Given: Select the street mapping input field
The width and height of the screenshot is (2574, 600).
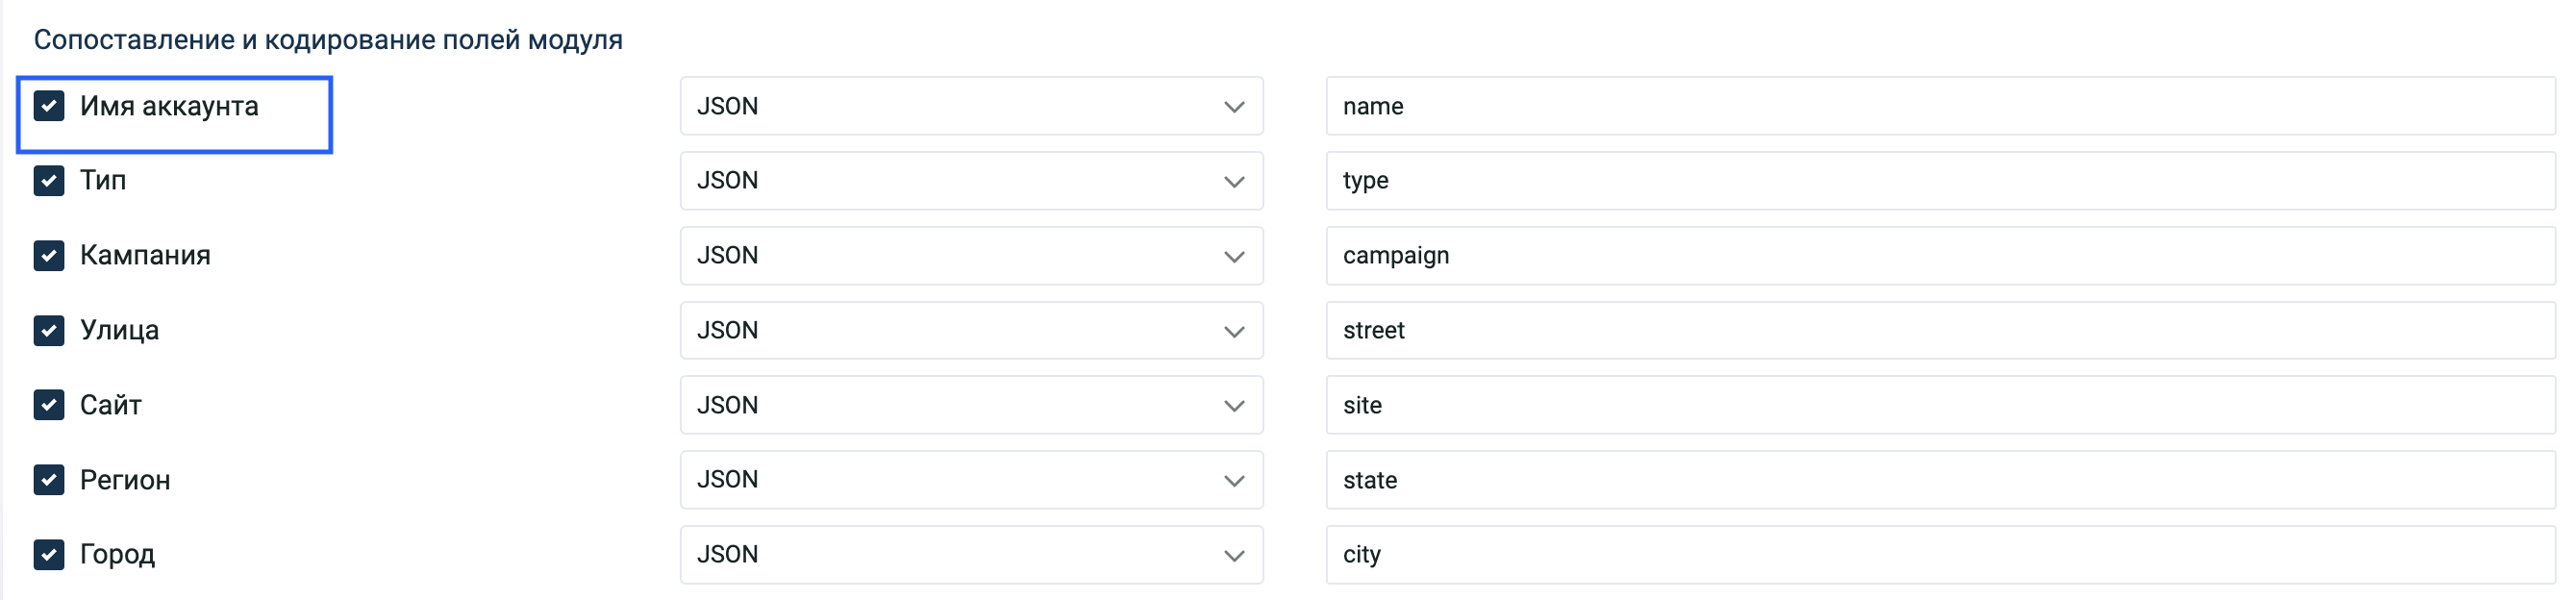Looking at the screenshot, I should click(x=1940, y=330).
